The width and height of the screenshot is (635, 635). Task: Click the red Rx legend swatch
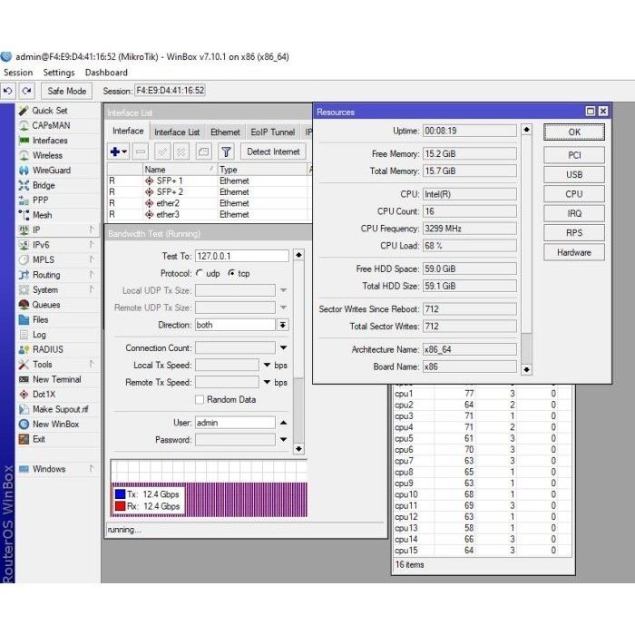tap(120, 506)
